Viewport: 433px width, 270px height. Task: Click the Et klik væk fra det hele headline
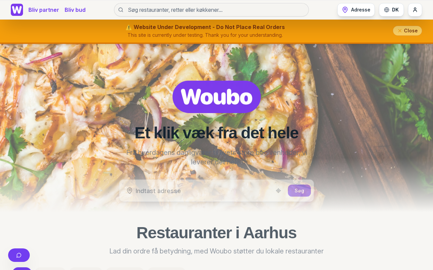tap(216, 133)
